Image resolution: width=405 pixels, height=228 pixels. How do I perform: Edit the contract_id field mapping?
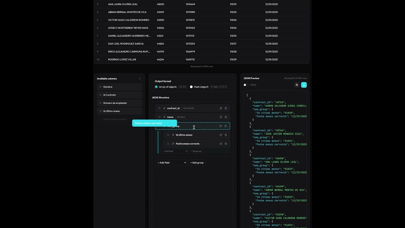[221, 108]
